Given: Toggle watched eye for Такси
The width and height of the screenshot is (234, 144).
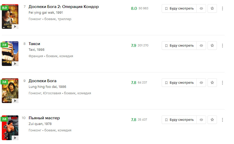Looking at the screenshot, I should click(x=201, y=46).
